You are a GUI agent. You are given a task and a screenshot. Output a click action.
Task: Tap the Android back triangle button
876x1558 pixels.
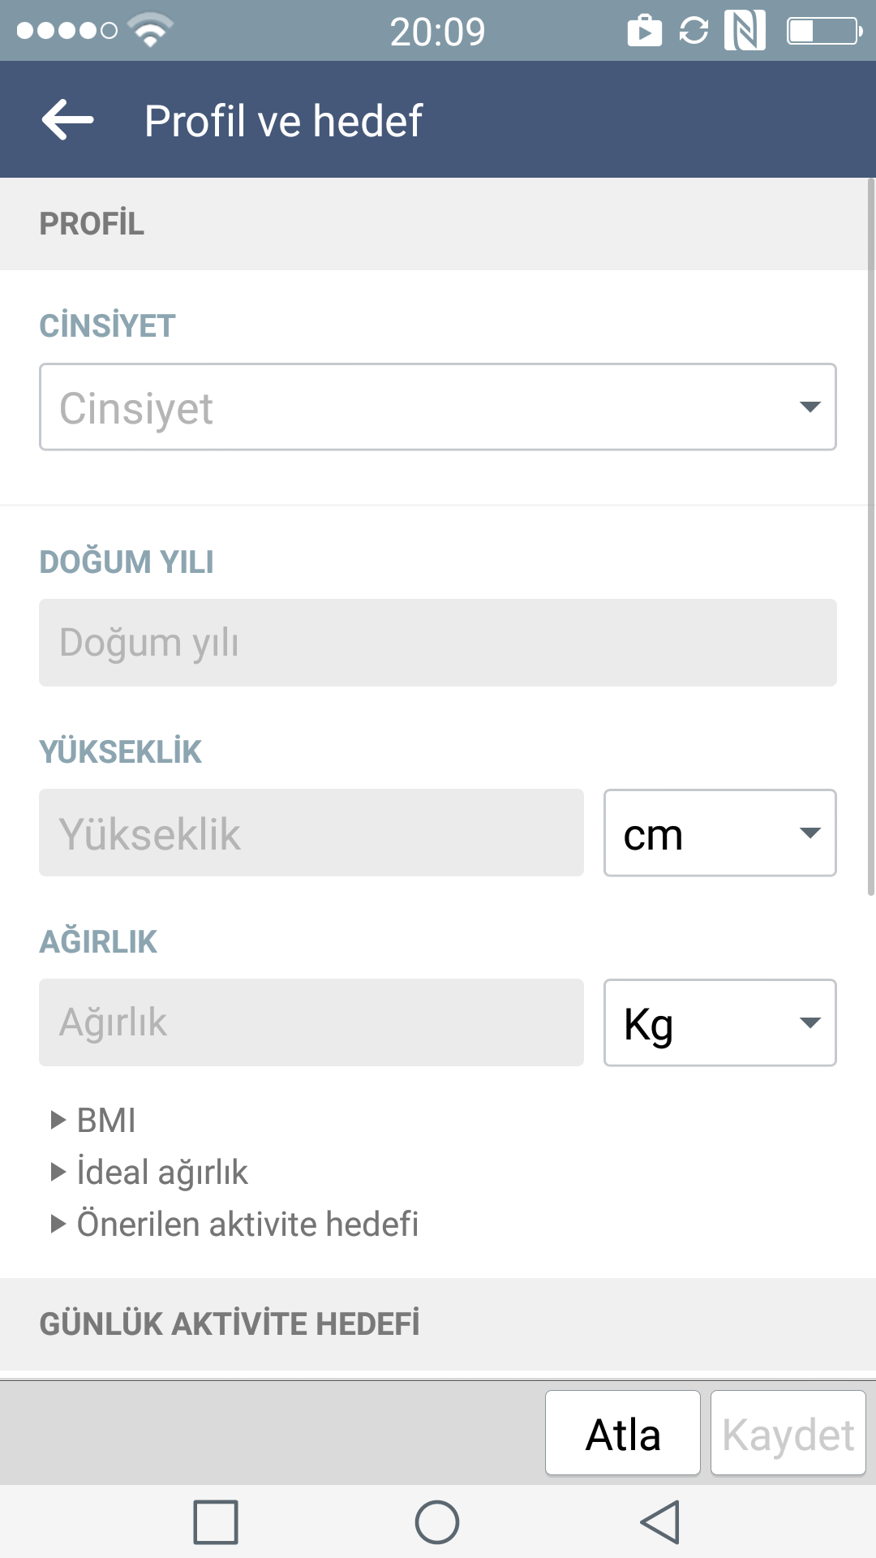(659, 1522)
